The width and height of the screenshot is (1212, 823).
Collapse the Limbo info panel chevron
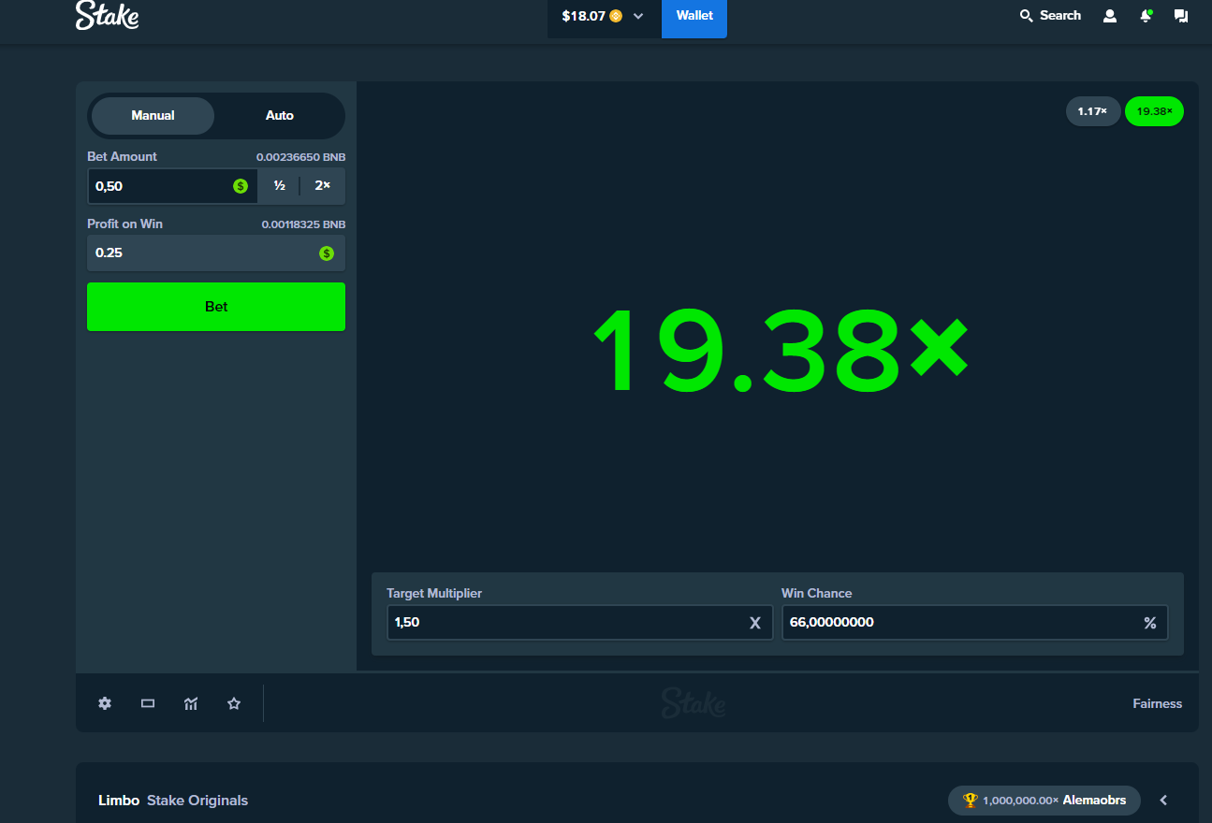tap(1163, 801)
